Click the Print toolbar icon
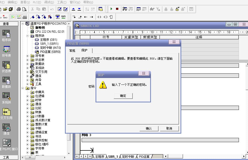Viewport: 248px width, 160px height. click(x=19, y=9)
